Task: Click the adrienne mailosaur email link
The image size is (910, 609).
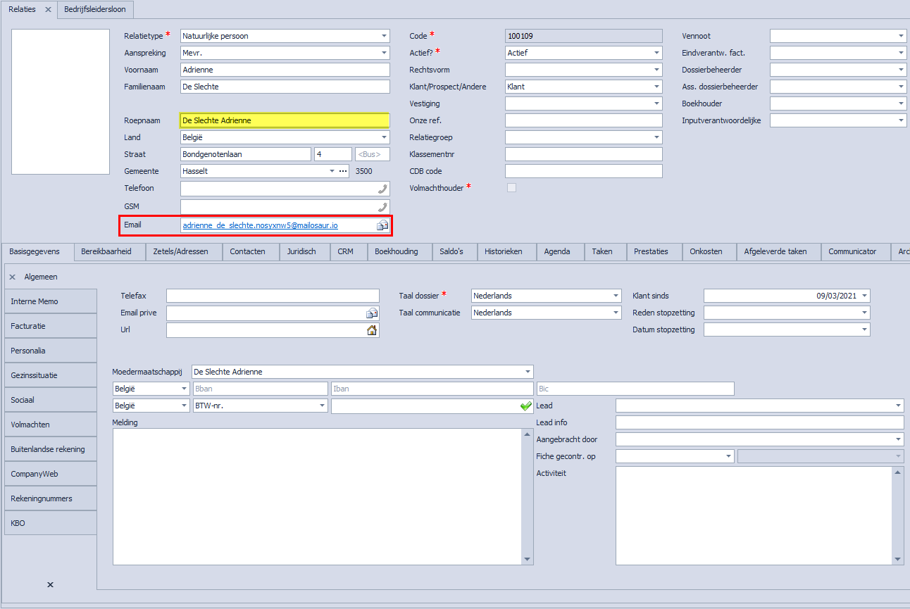Action: 261,225
